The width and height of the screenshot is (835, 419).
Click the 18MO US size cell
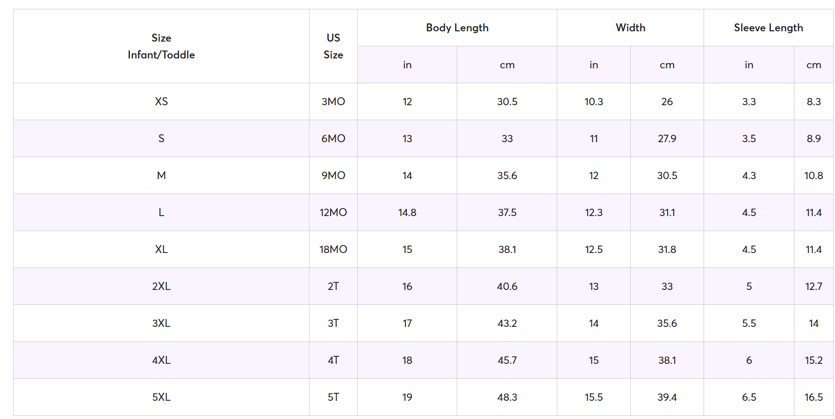coord(333,249)
